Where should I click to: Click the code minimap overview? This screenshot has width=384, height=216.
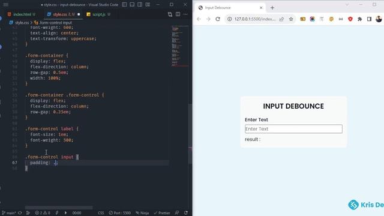(x=180, y=46)
